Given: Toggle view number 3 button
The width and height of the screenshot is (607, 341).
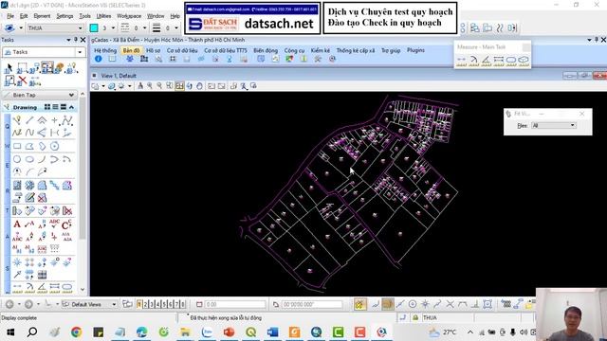Looking at the screenshot, I should (152, 305).
